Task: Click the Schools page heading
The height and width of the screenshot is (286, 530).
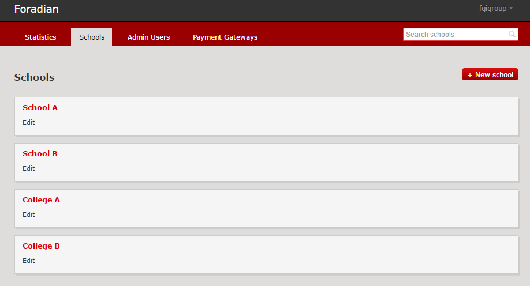Action: pyautogui.click(x=34, y=77)
